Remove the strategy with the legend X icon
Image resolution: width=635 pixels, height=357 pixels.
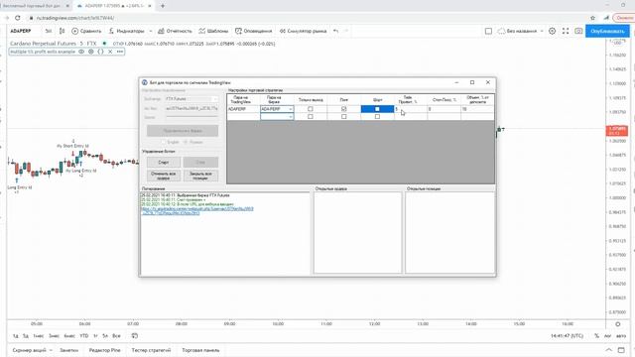coord(110,52)
